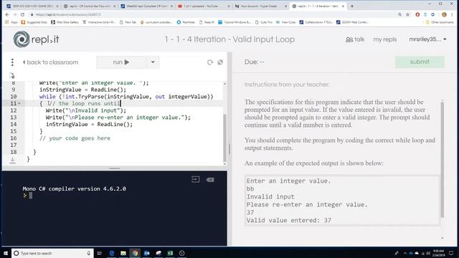Run the program
459x258 pixels.
coord(121,62)
